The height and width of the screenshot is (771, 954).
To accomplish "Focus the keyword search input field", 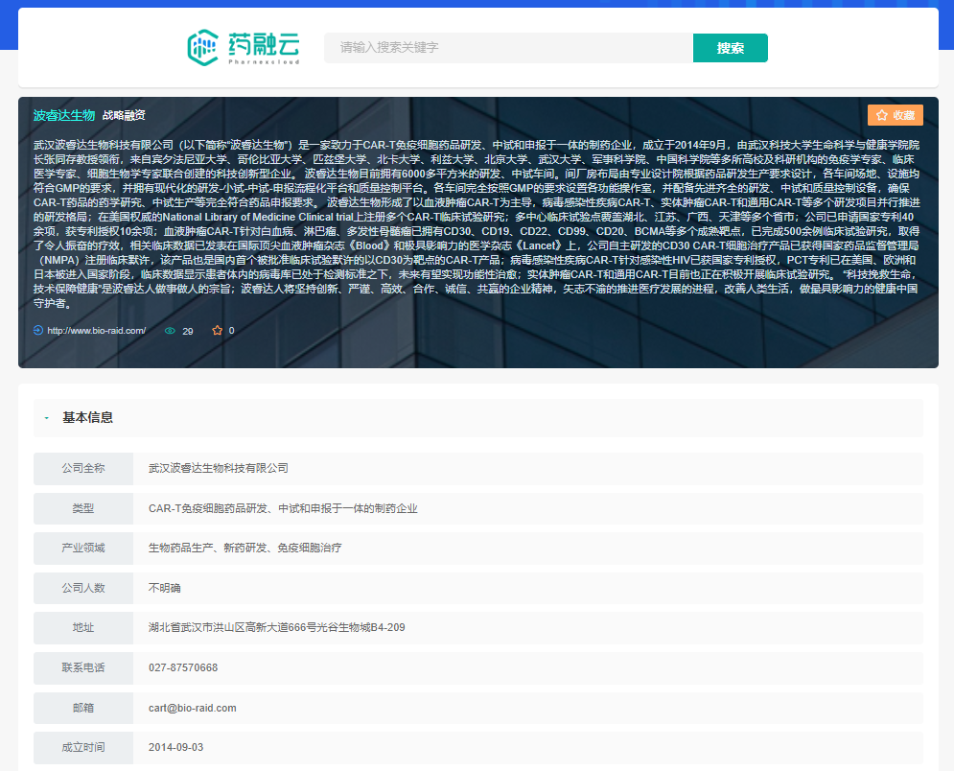I will pos(508,48).
